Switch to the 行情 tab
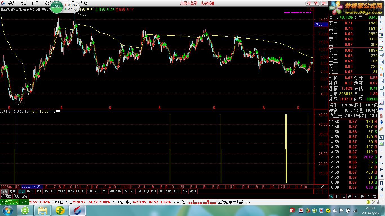 (x=313, y=3)
